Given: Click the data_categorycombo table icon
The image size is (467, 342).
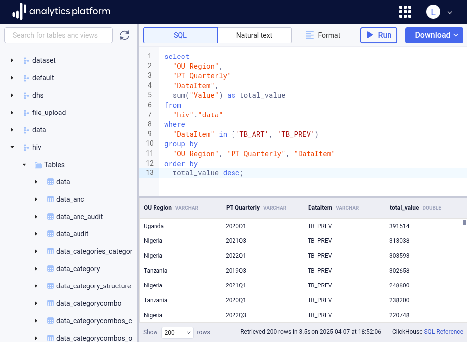Looking at the screenshot, I should (50, 303).
